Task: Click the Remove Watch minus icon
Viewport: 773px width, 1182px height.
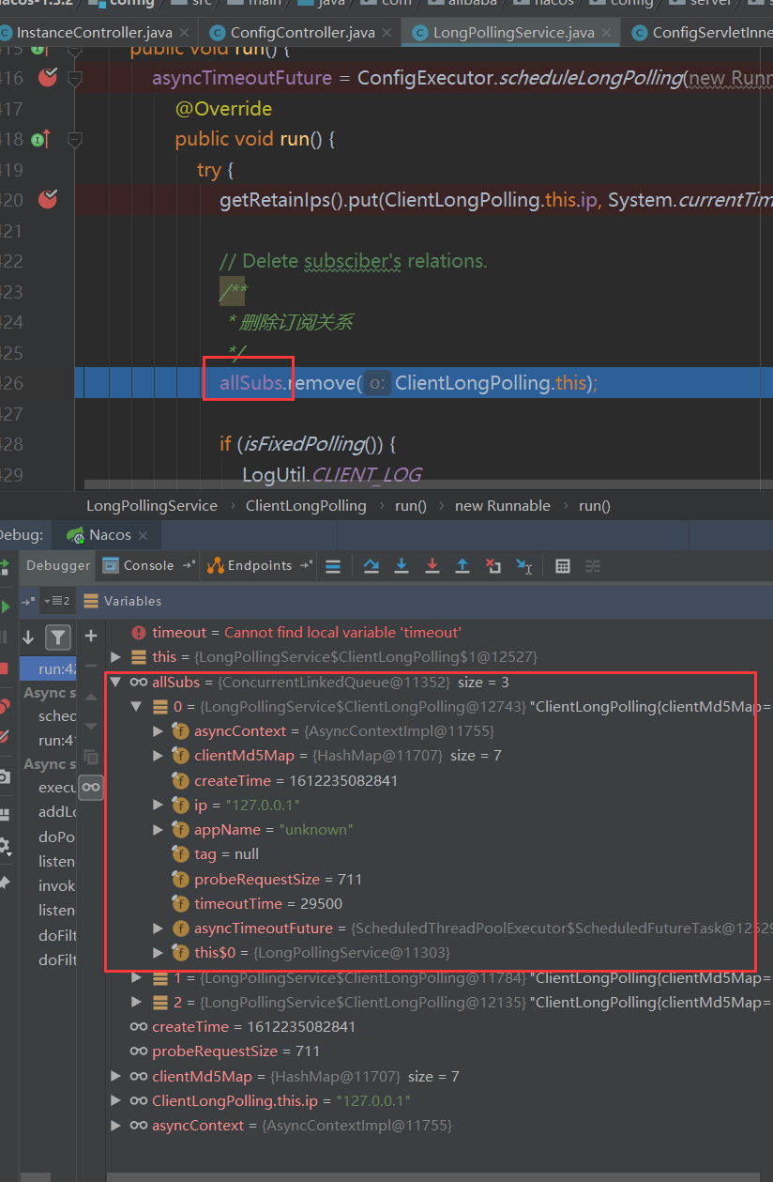Action: point(91,667)
